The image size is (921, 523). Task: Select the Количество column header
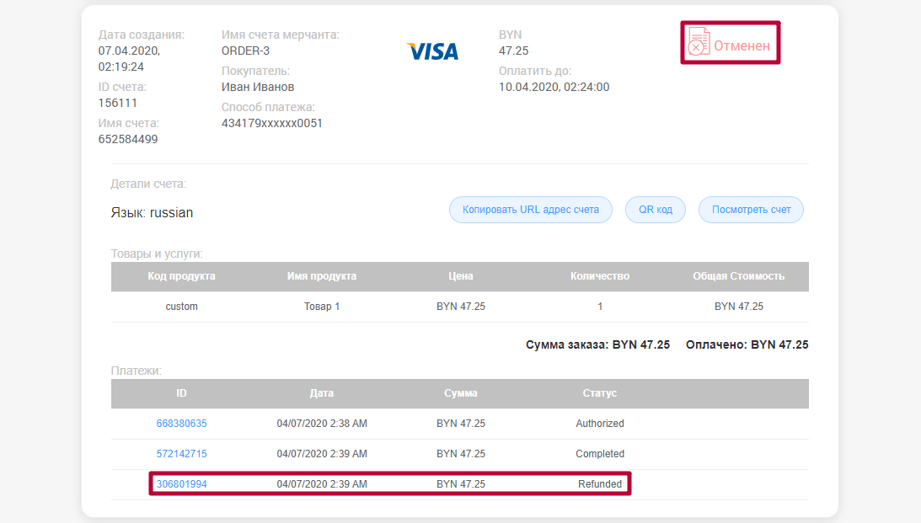pyautogui.click(x=599, y=276)
